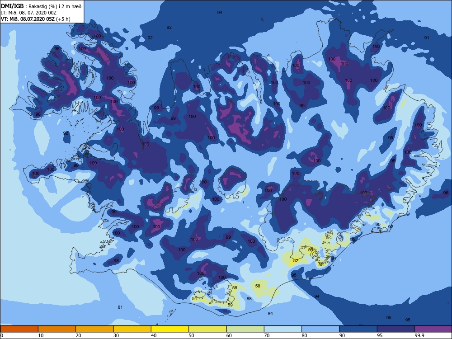The image size is (452, 339).
Task: Select the dark blue 90–95 legend segment
Action: [358, 329]
